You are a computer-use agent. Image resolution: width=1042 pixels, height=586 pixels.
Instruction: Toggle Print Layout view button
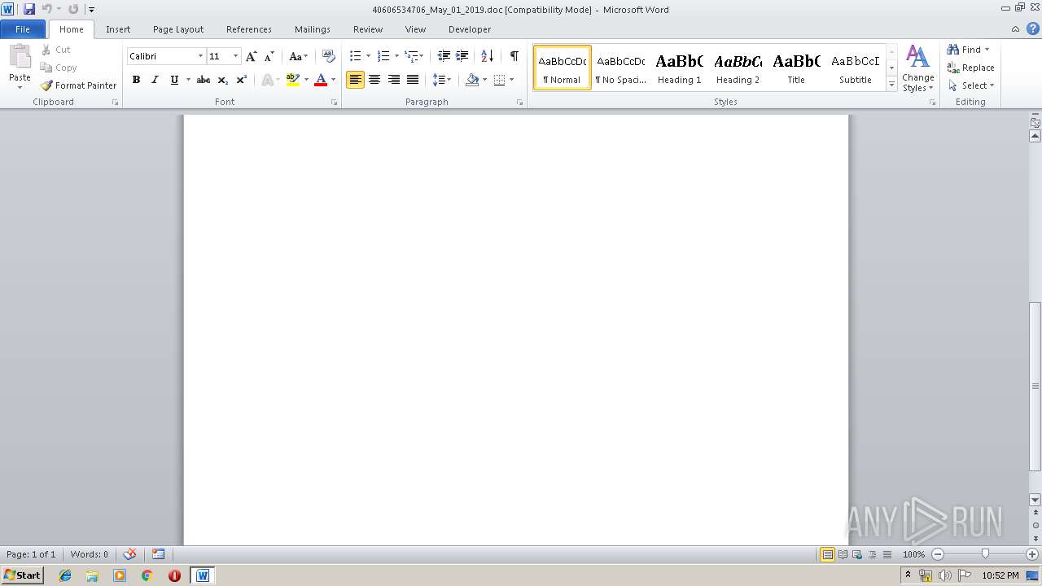[x=827, y=554]
